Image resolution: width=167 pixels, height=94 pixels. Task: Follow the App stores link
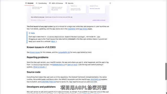(83, 29)
